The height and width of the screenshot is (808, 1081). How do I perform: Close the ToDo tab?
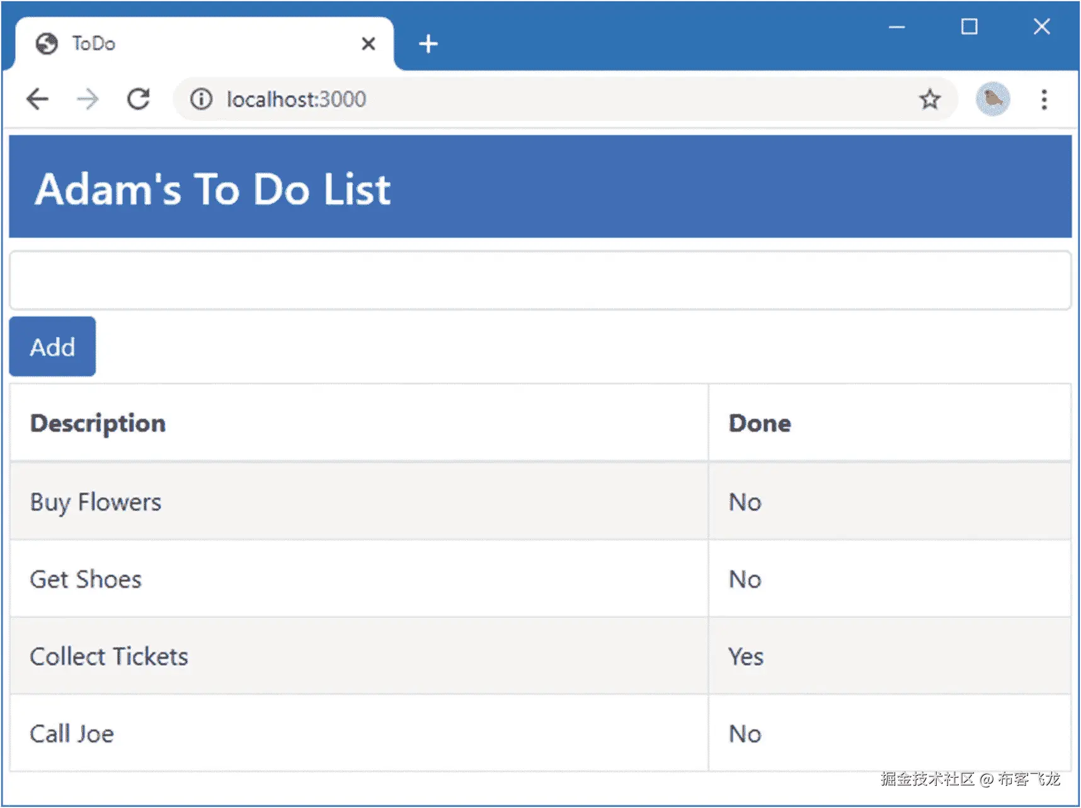pos(369,44)
